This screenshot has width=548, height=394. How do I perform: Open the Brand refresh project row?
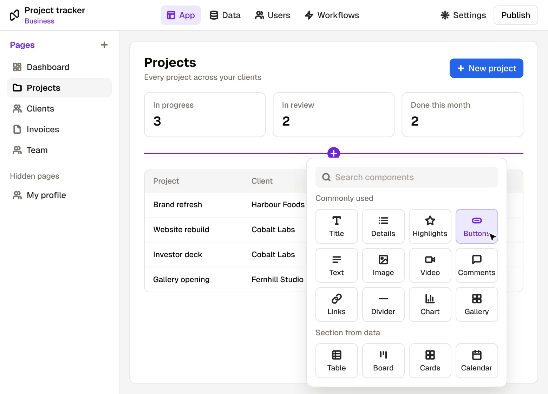226,205
